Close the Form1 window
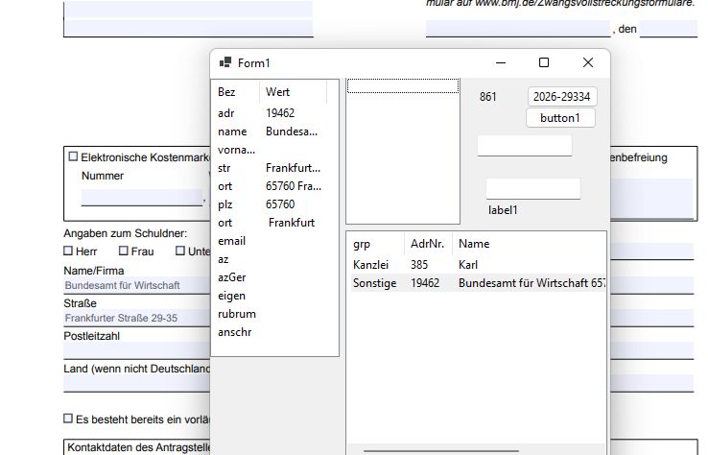 [x=588, y=62]
